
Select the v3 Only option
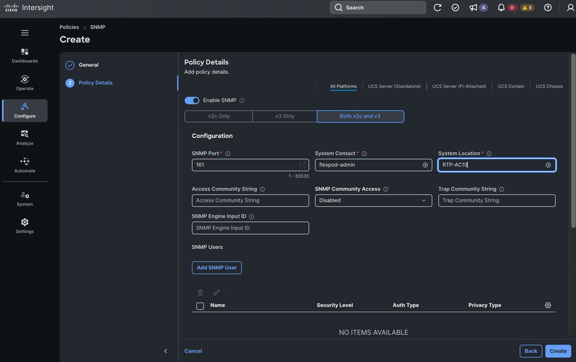tap(285, 116)
